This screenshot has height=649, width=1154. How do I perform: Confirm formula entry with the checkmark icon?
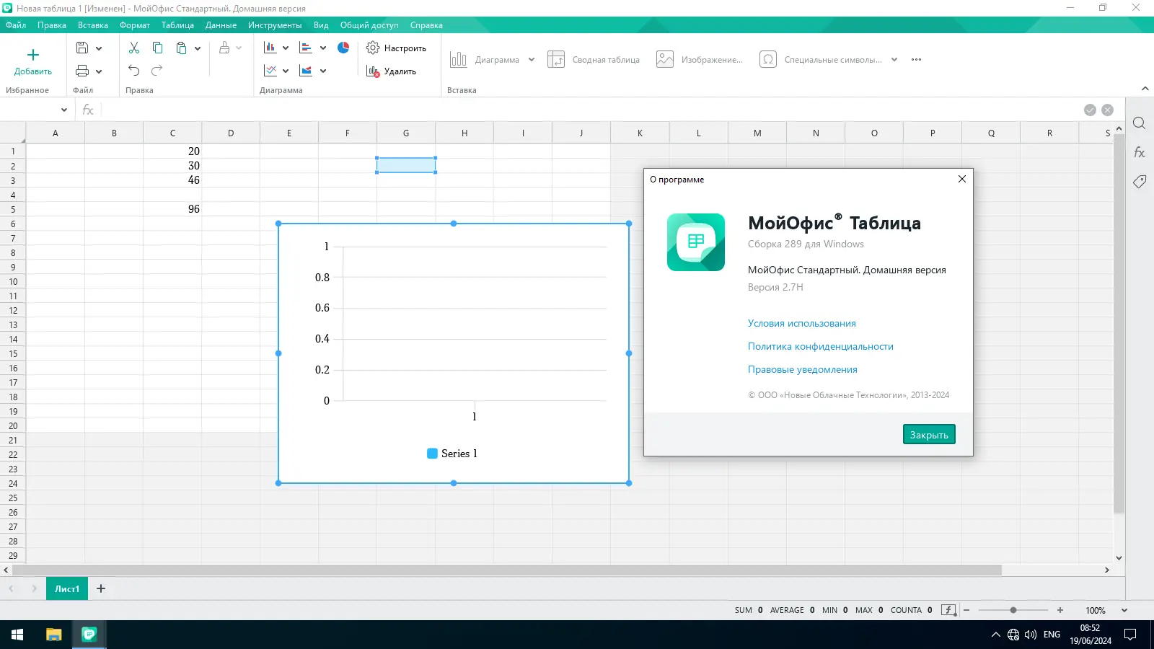(x=1090, y=110)
